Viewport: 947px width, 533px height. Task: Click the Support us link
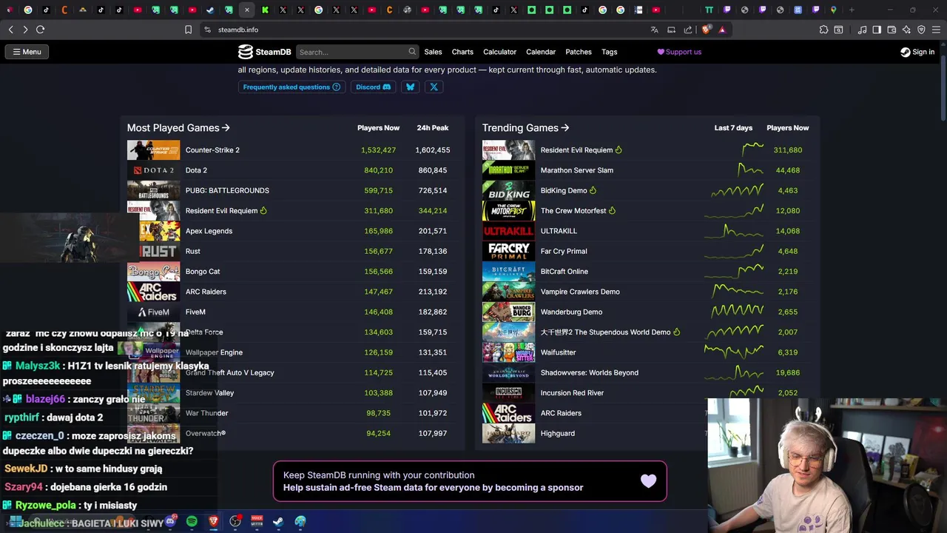click(679, 52)
